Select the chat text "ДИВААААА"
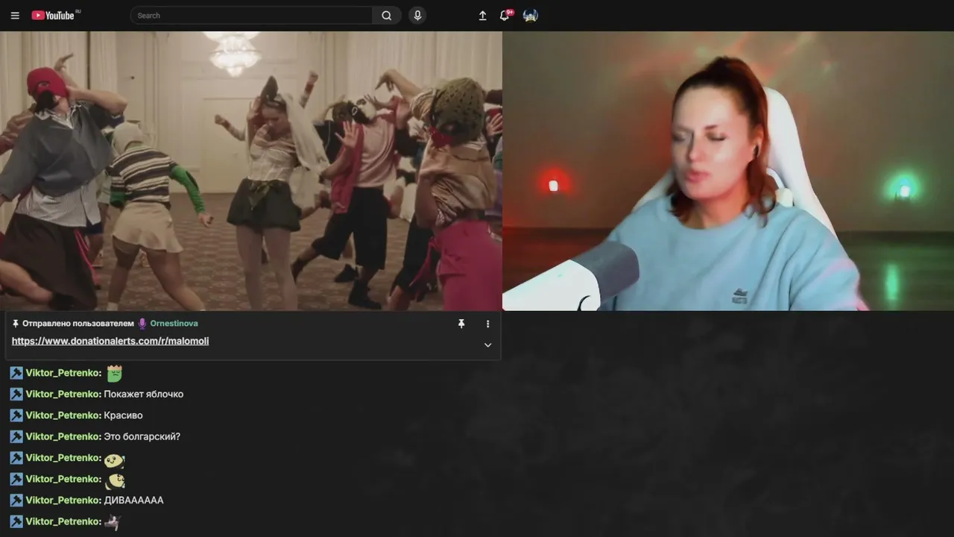 coord(134,500)
